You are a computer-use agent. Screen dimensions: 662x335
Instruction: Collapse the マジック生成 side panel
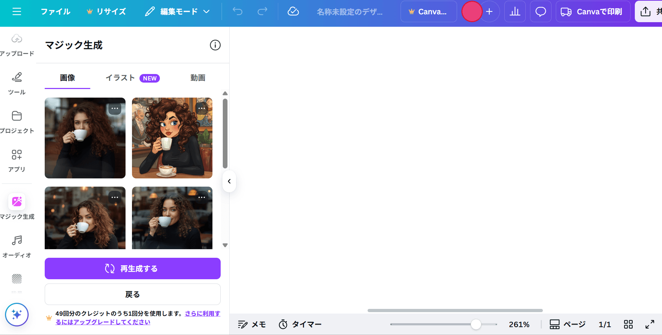coord(229,181)
